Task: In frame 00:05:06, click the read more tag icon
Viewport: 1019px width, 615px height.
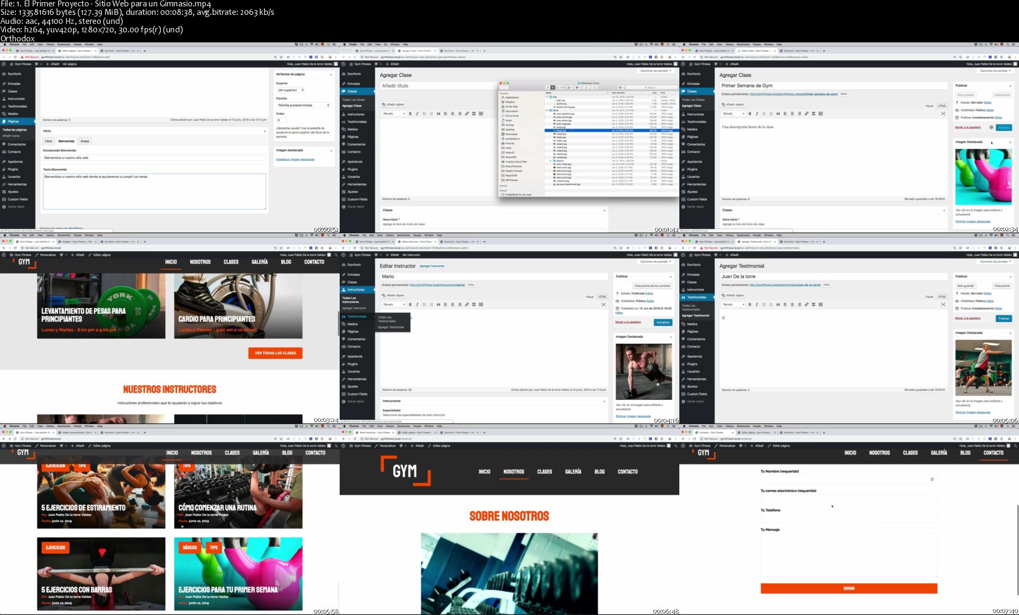Action: [814, 304]
